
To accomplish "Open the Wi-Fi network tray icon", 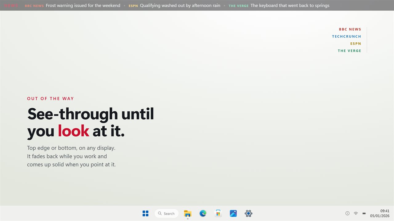I will coord(356,213).
